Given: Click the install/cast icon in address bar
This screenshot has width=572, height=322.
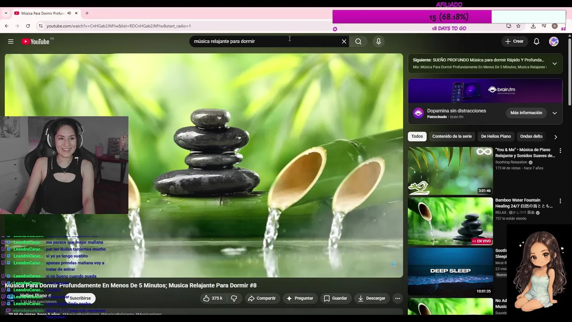Looking at the screenshot, I should tap(509, 26).
